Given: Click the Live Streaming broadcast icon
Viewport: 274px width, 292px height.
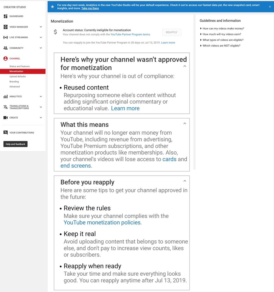Looking at the screenshot, I should click(6, 37).
